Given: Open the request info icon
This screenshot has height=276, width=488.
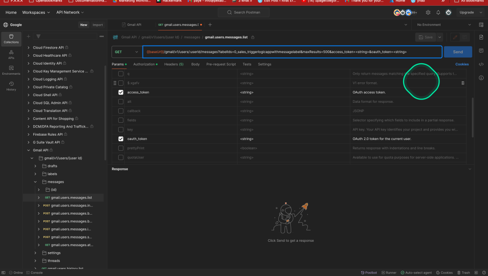Looking at the screenshot, I should pos(481,78).
